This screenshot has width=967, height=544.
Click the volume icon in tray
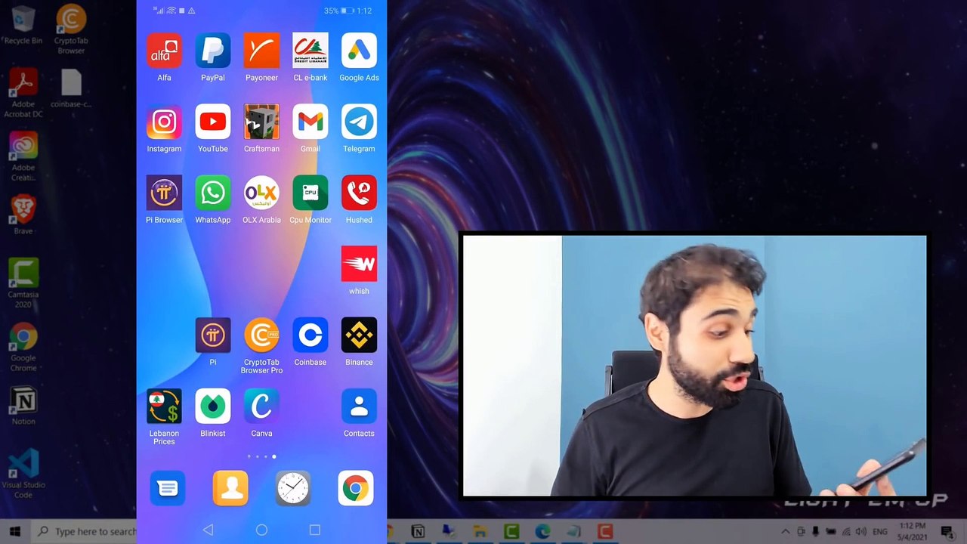click(x=861, y=532)
